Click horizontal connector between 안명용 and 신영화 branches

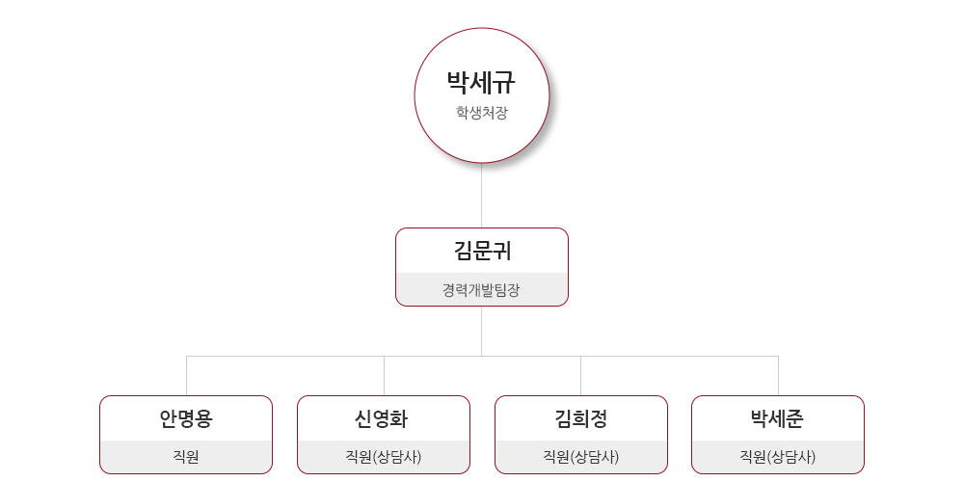[285, 356]
